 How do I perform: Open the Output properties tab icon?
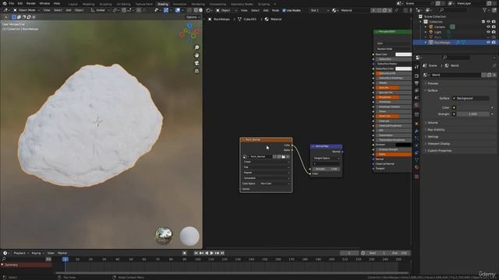click(x=416, y=83)
